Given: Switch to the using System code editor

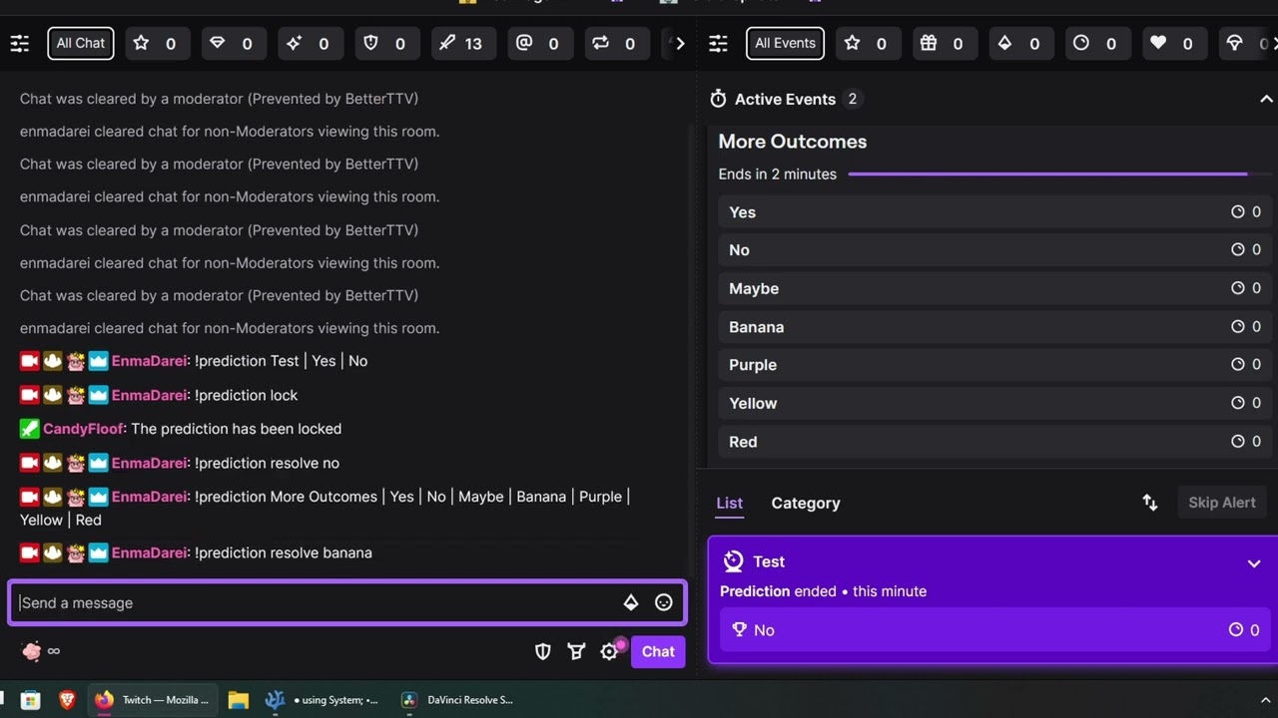Looking at the screenshot, I should (321, 700).
